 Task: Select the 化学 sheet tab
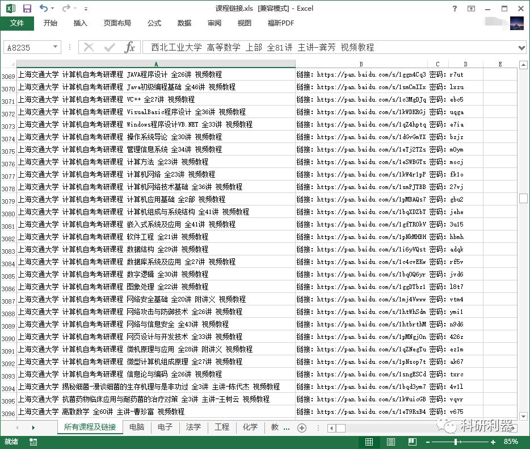pyautogui.click(x=250, y=427)
